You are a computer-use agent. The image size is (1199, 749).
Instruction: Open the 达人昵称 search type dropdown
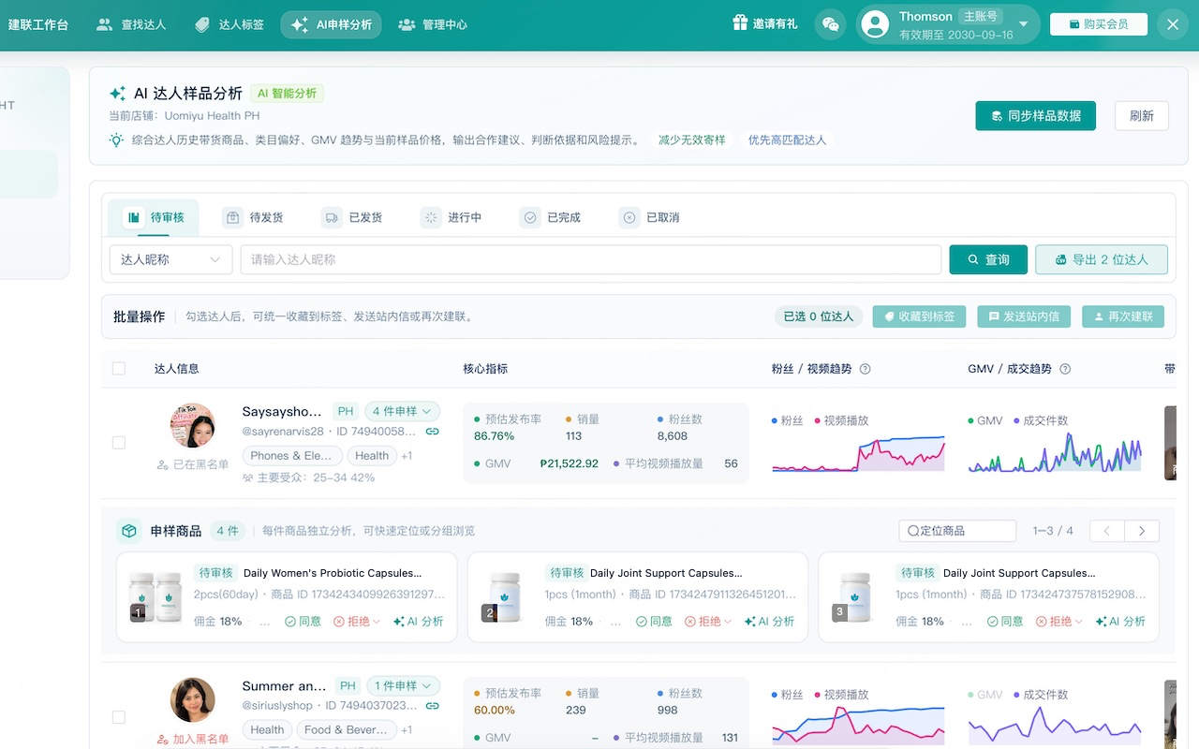tap(171, 259)
